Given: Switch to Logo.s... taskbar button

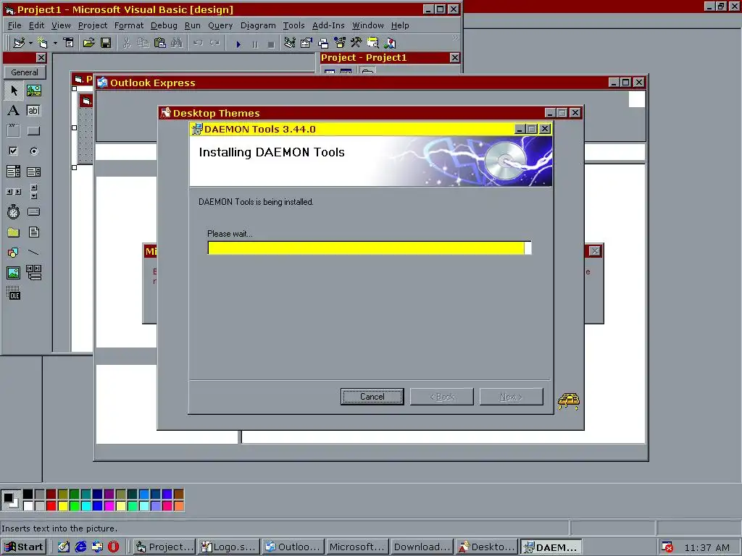Looking at the screenshot, I should click(228, 547).
